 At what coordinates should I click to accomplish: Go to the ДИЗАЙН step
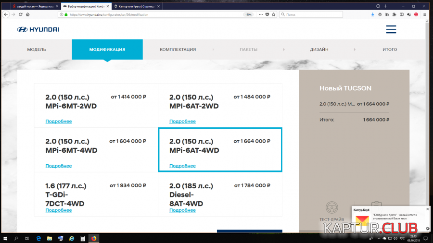[x=319, y=49]
